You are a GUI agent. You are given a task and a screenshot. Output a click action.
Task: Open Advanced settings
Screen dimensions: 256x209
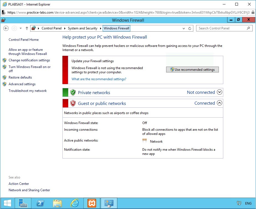pos(22,84)
